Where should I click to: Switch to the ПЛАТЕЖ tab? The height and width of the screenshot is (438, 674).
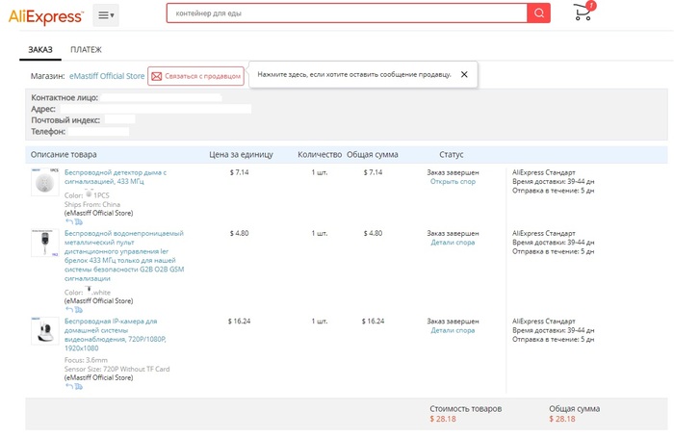tap(86, 50)
